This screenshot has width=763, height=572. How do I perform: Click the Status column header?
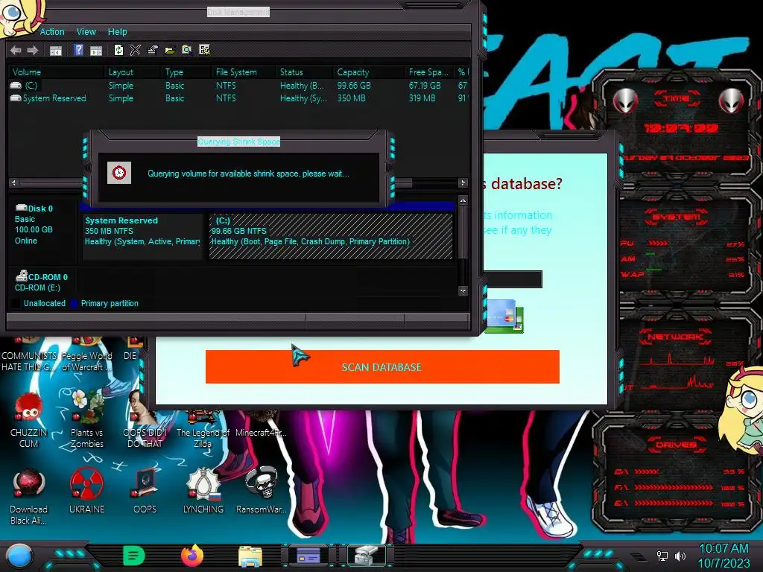click(x=304, y=72)
